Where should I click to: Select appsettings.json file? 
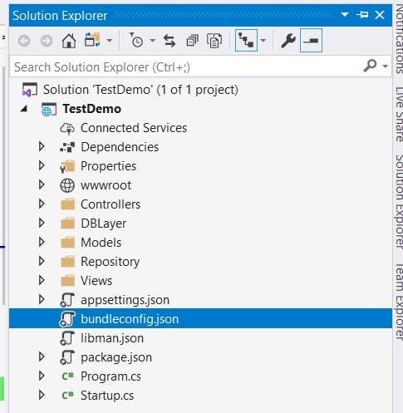125,300
